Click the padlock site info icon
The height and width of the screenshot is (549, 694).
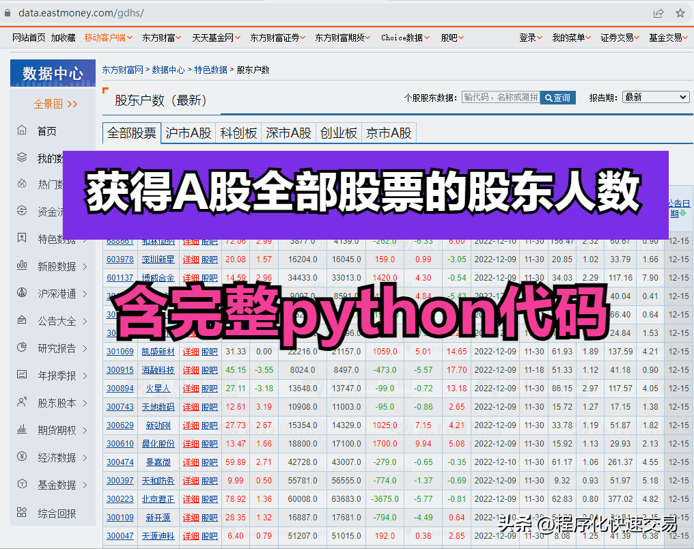point(8,13)
